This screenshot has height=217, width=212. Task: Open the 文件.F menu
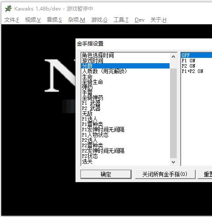point(11,20)
